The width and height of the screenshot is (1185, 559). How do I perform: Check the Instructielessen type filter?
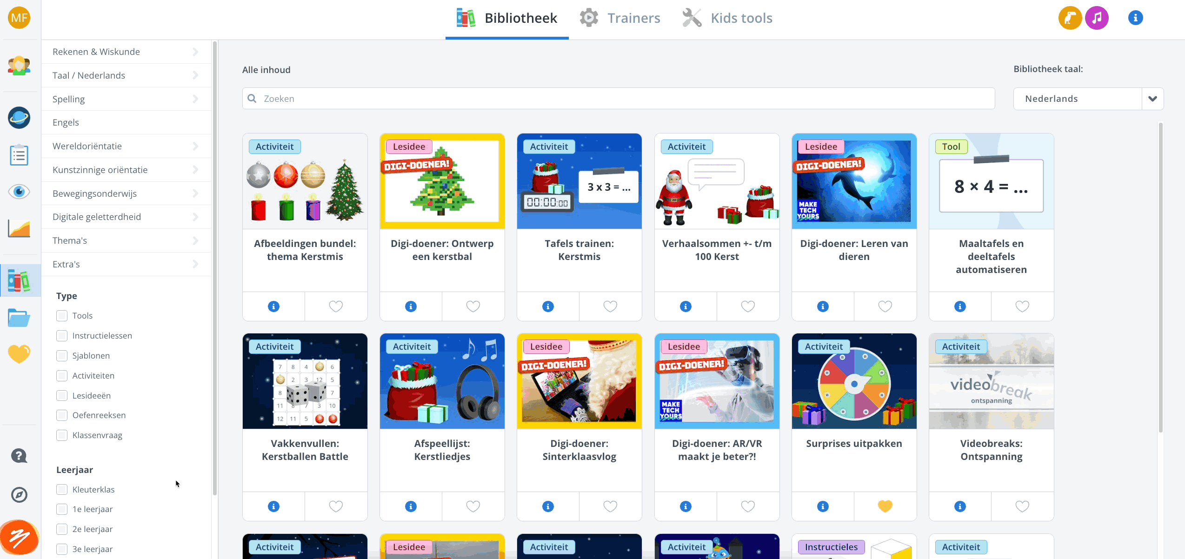62,336
